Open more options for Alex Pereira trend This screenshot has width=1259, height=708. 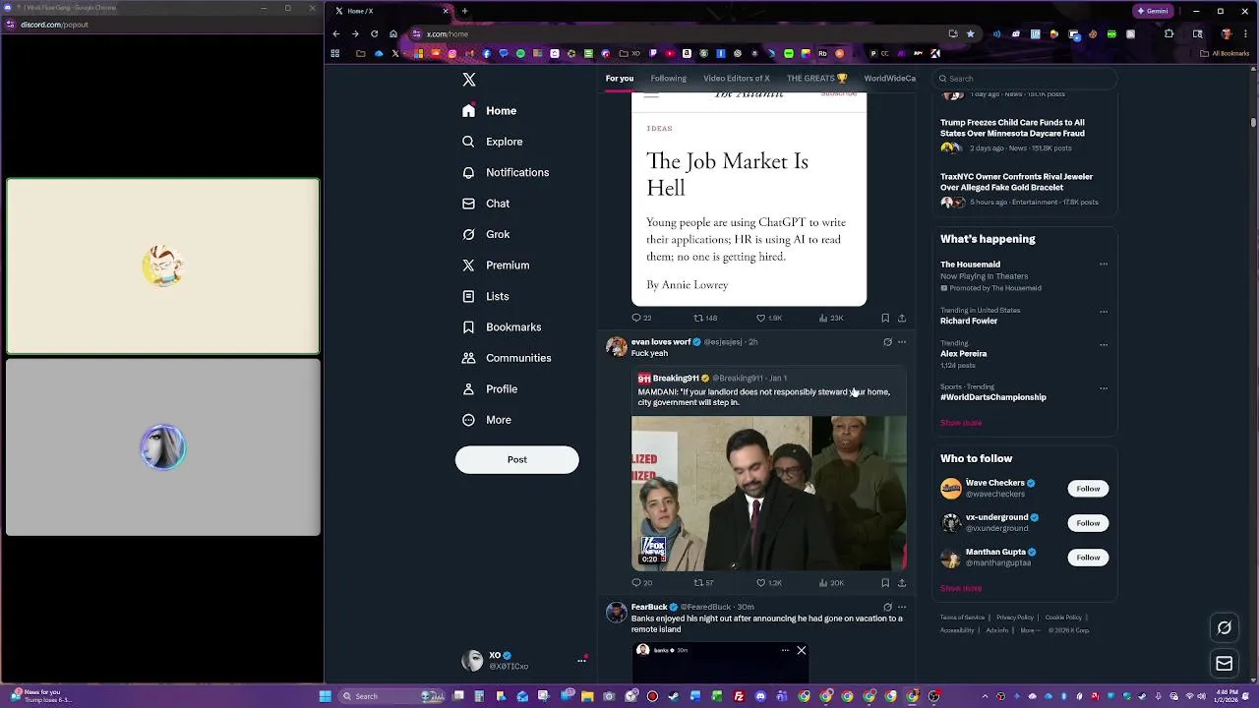(x=1104, y=345)
